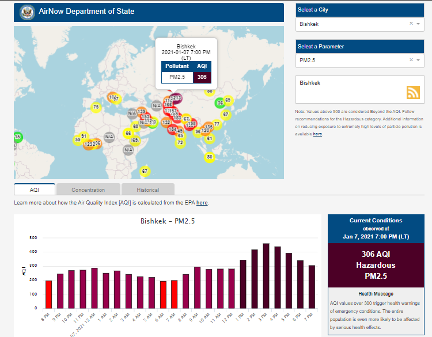Click the yellow map marker labeled 67 near Madagascar
Screen dimensions: 432x337
[145, 171]
